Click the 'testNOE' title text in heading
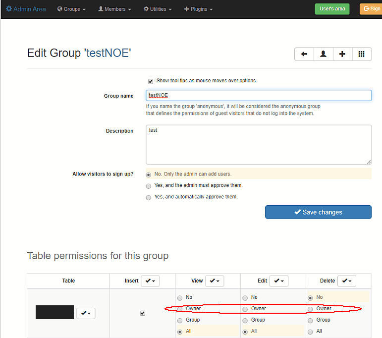 click(108, 53)
